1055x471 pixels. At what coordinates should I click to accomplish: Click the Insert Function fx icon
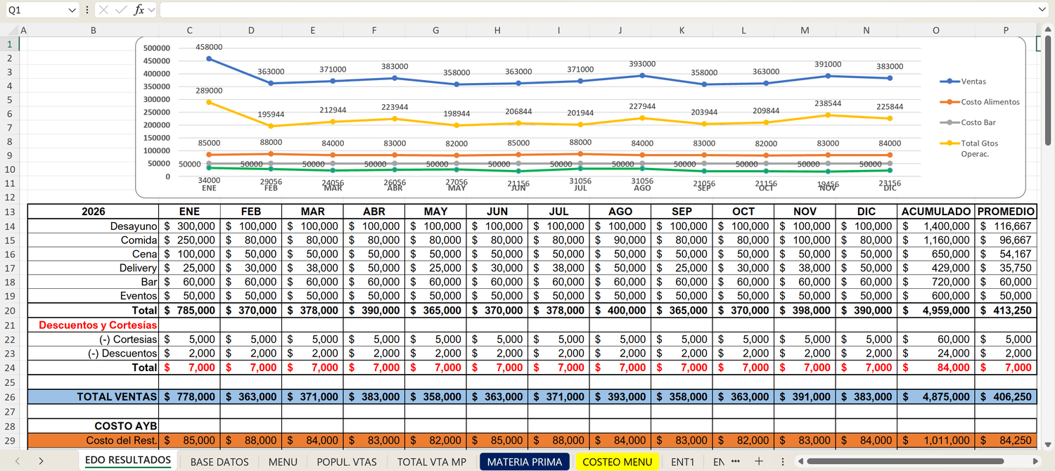coord(139,10)
